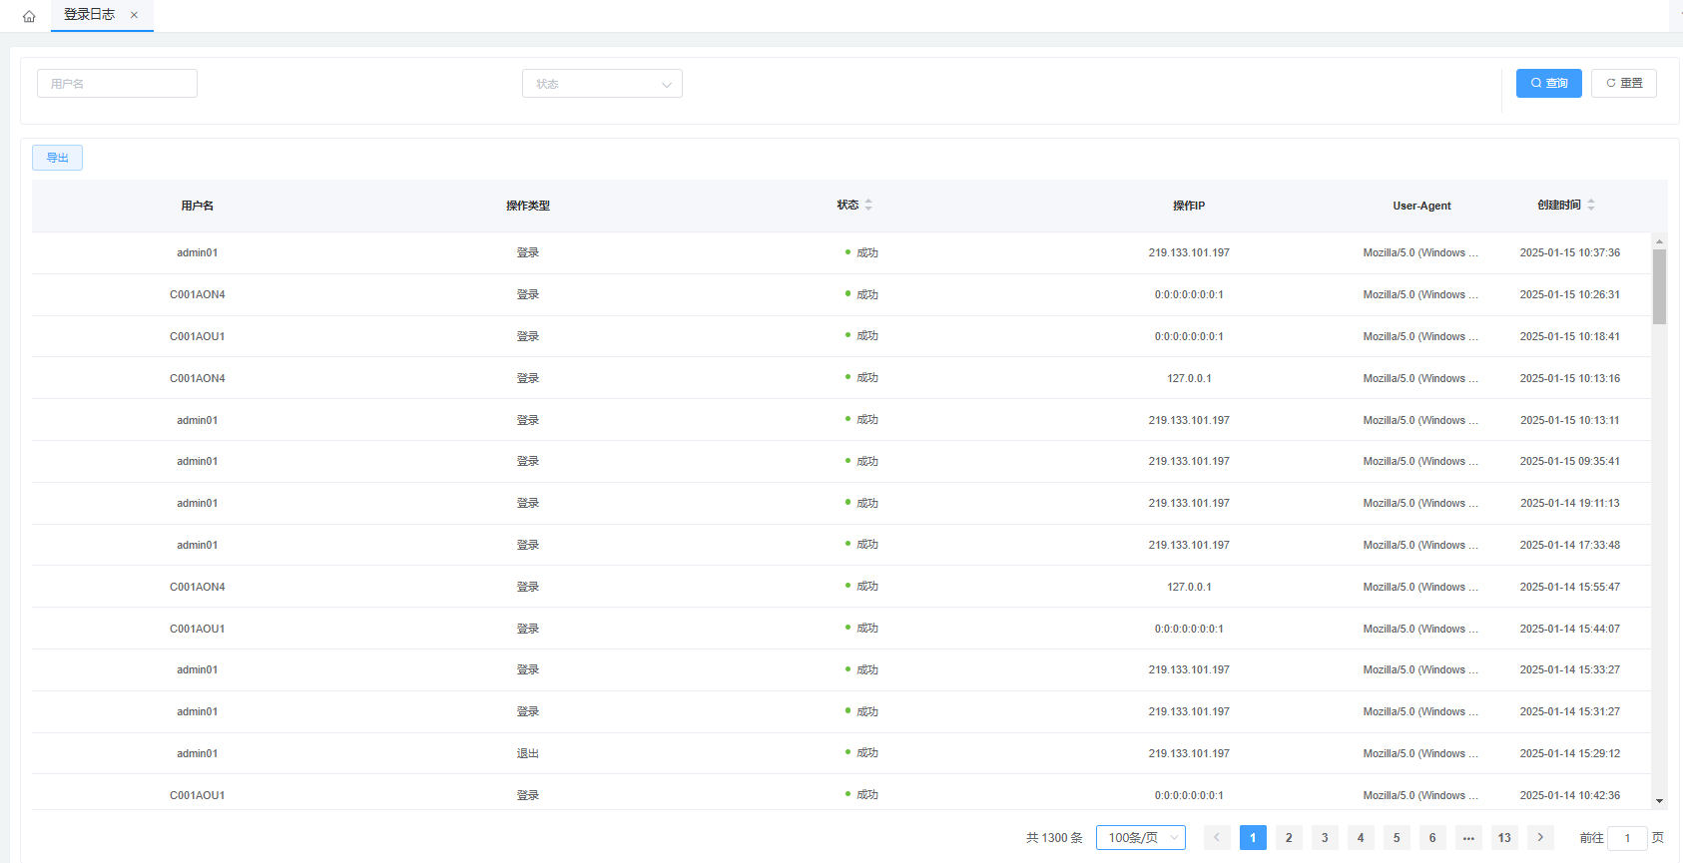The height and width of the screenshot is (863, 1683).
Task: Go to previous page arrow
Action: point(1217,838)
